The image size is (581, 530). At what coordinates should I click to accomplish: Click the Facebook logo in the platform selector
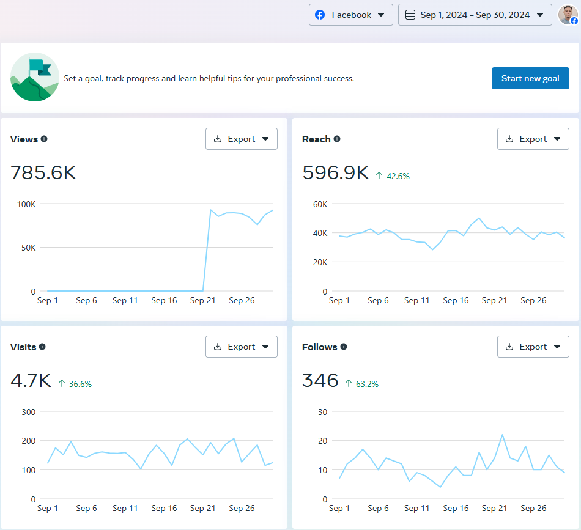320,14
